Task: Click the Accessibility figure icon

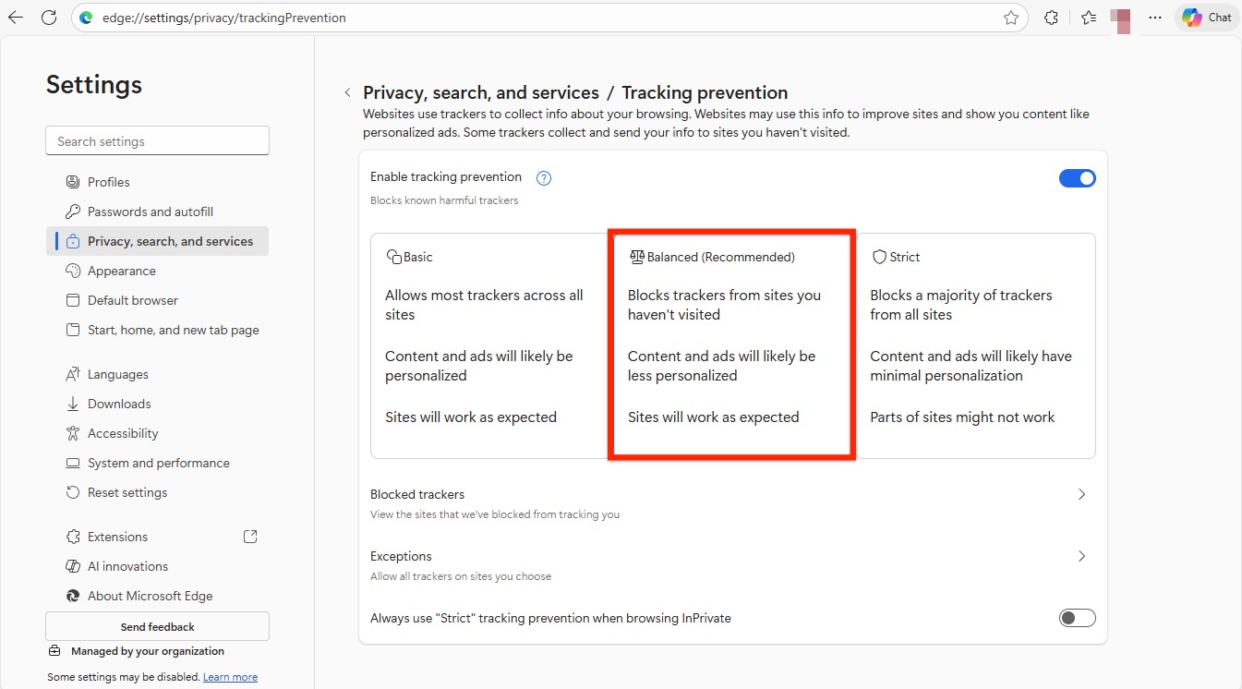Action: 73,433
